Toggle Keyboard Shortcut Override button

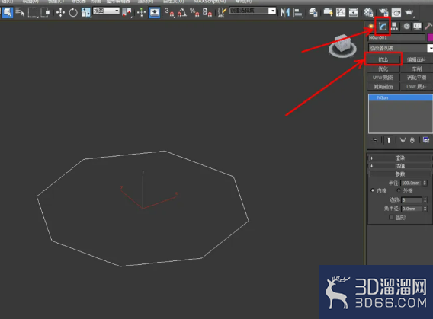click(x=154, y=12)
